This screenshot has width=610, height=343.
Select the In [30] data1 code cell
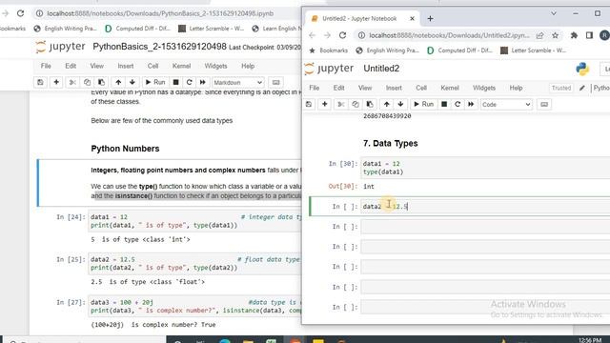coord(485,168)
